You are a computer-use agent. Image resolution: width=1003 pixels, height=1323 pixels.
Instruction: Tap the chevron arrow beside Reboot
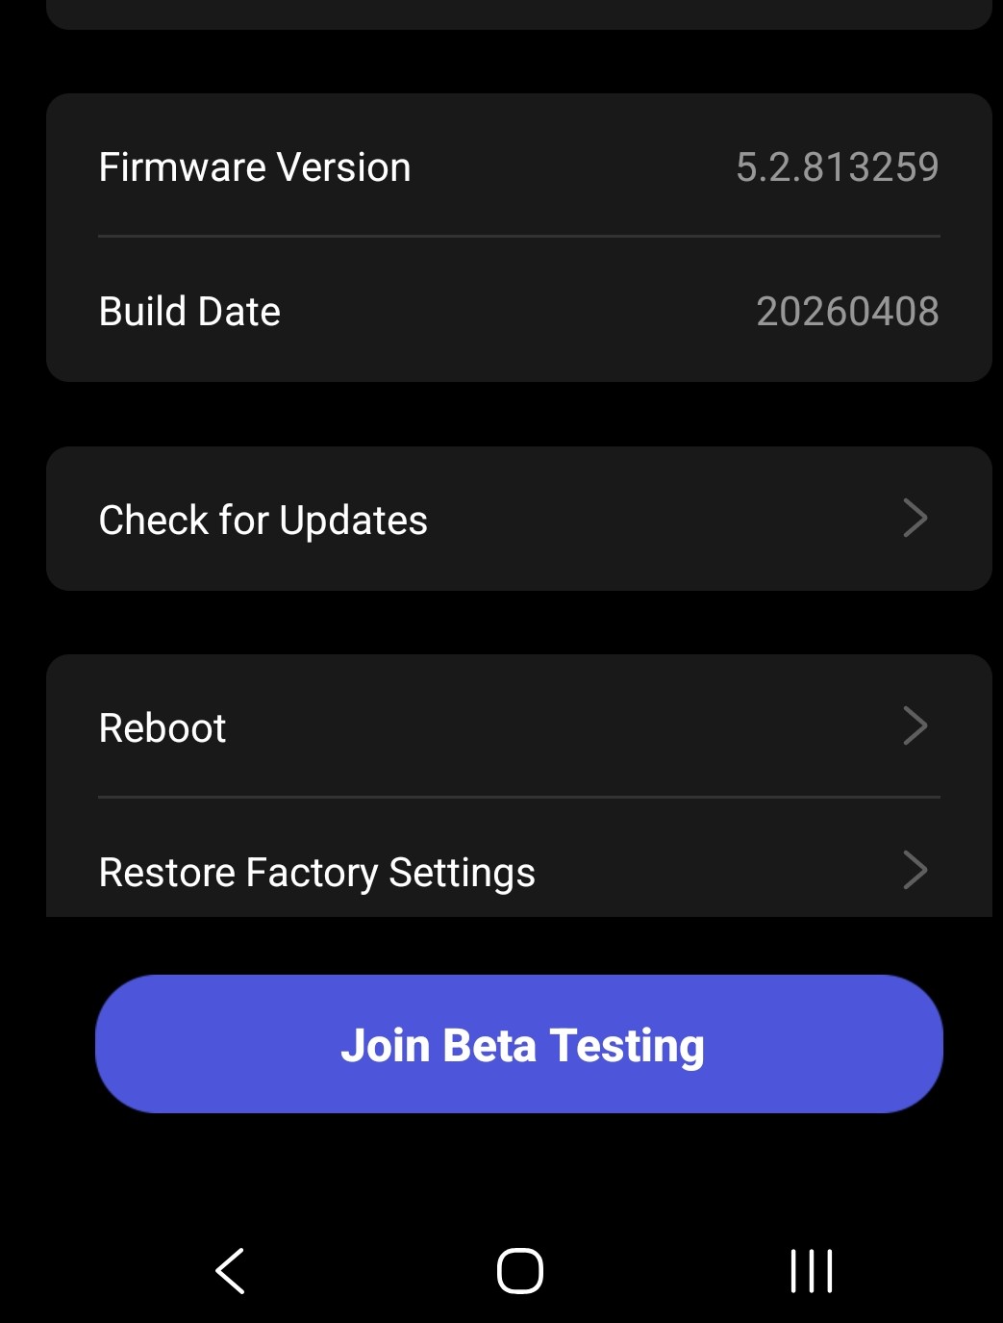[915, 726]
